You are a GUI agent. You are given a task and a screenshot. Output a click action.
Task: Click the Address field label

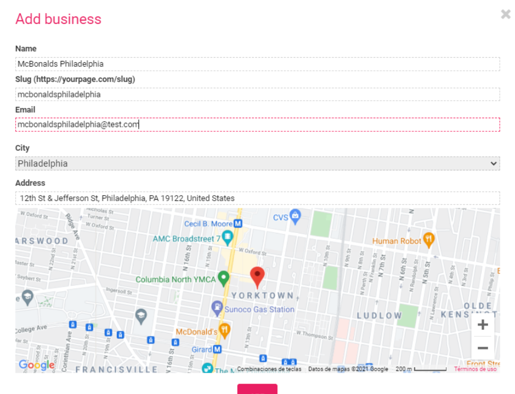(x=30, y=183)
